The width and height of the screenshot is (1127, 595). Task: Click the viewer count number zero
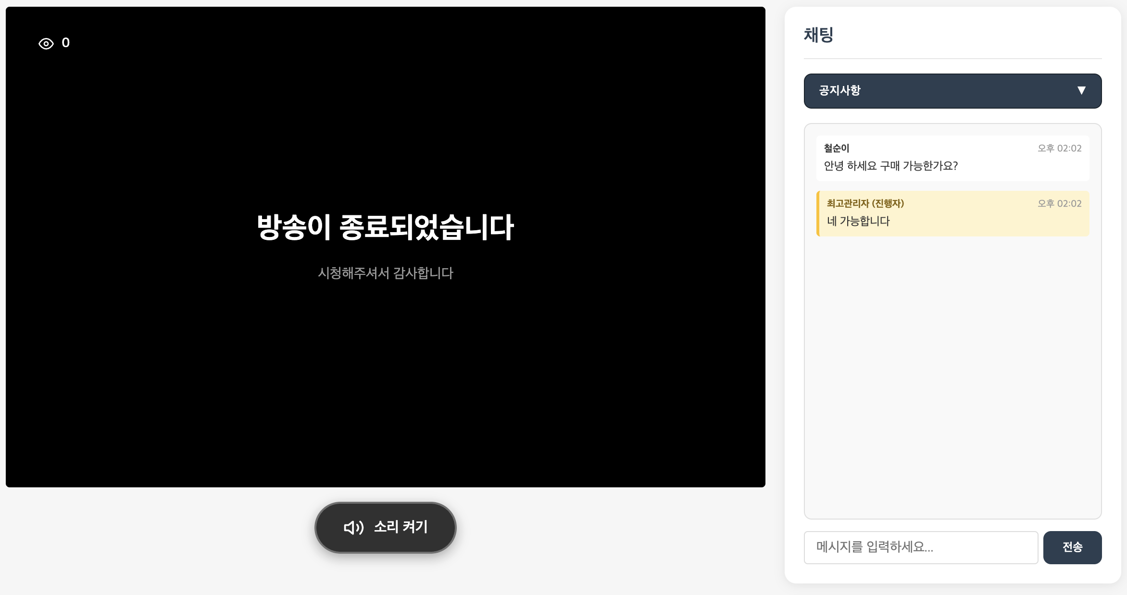pos(66,43)
